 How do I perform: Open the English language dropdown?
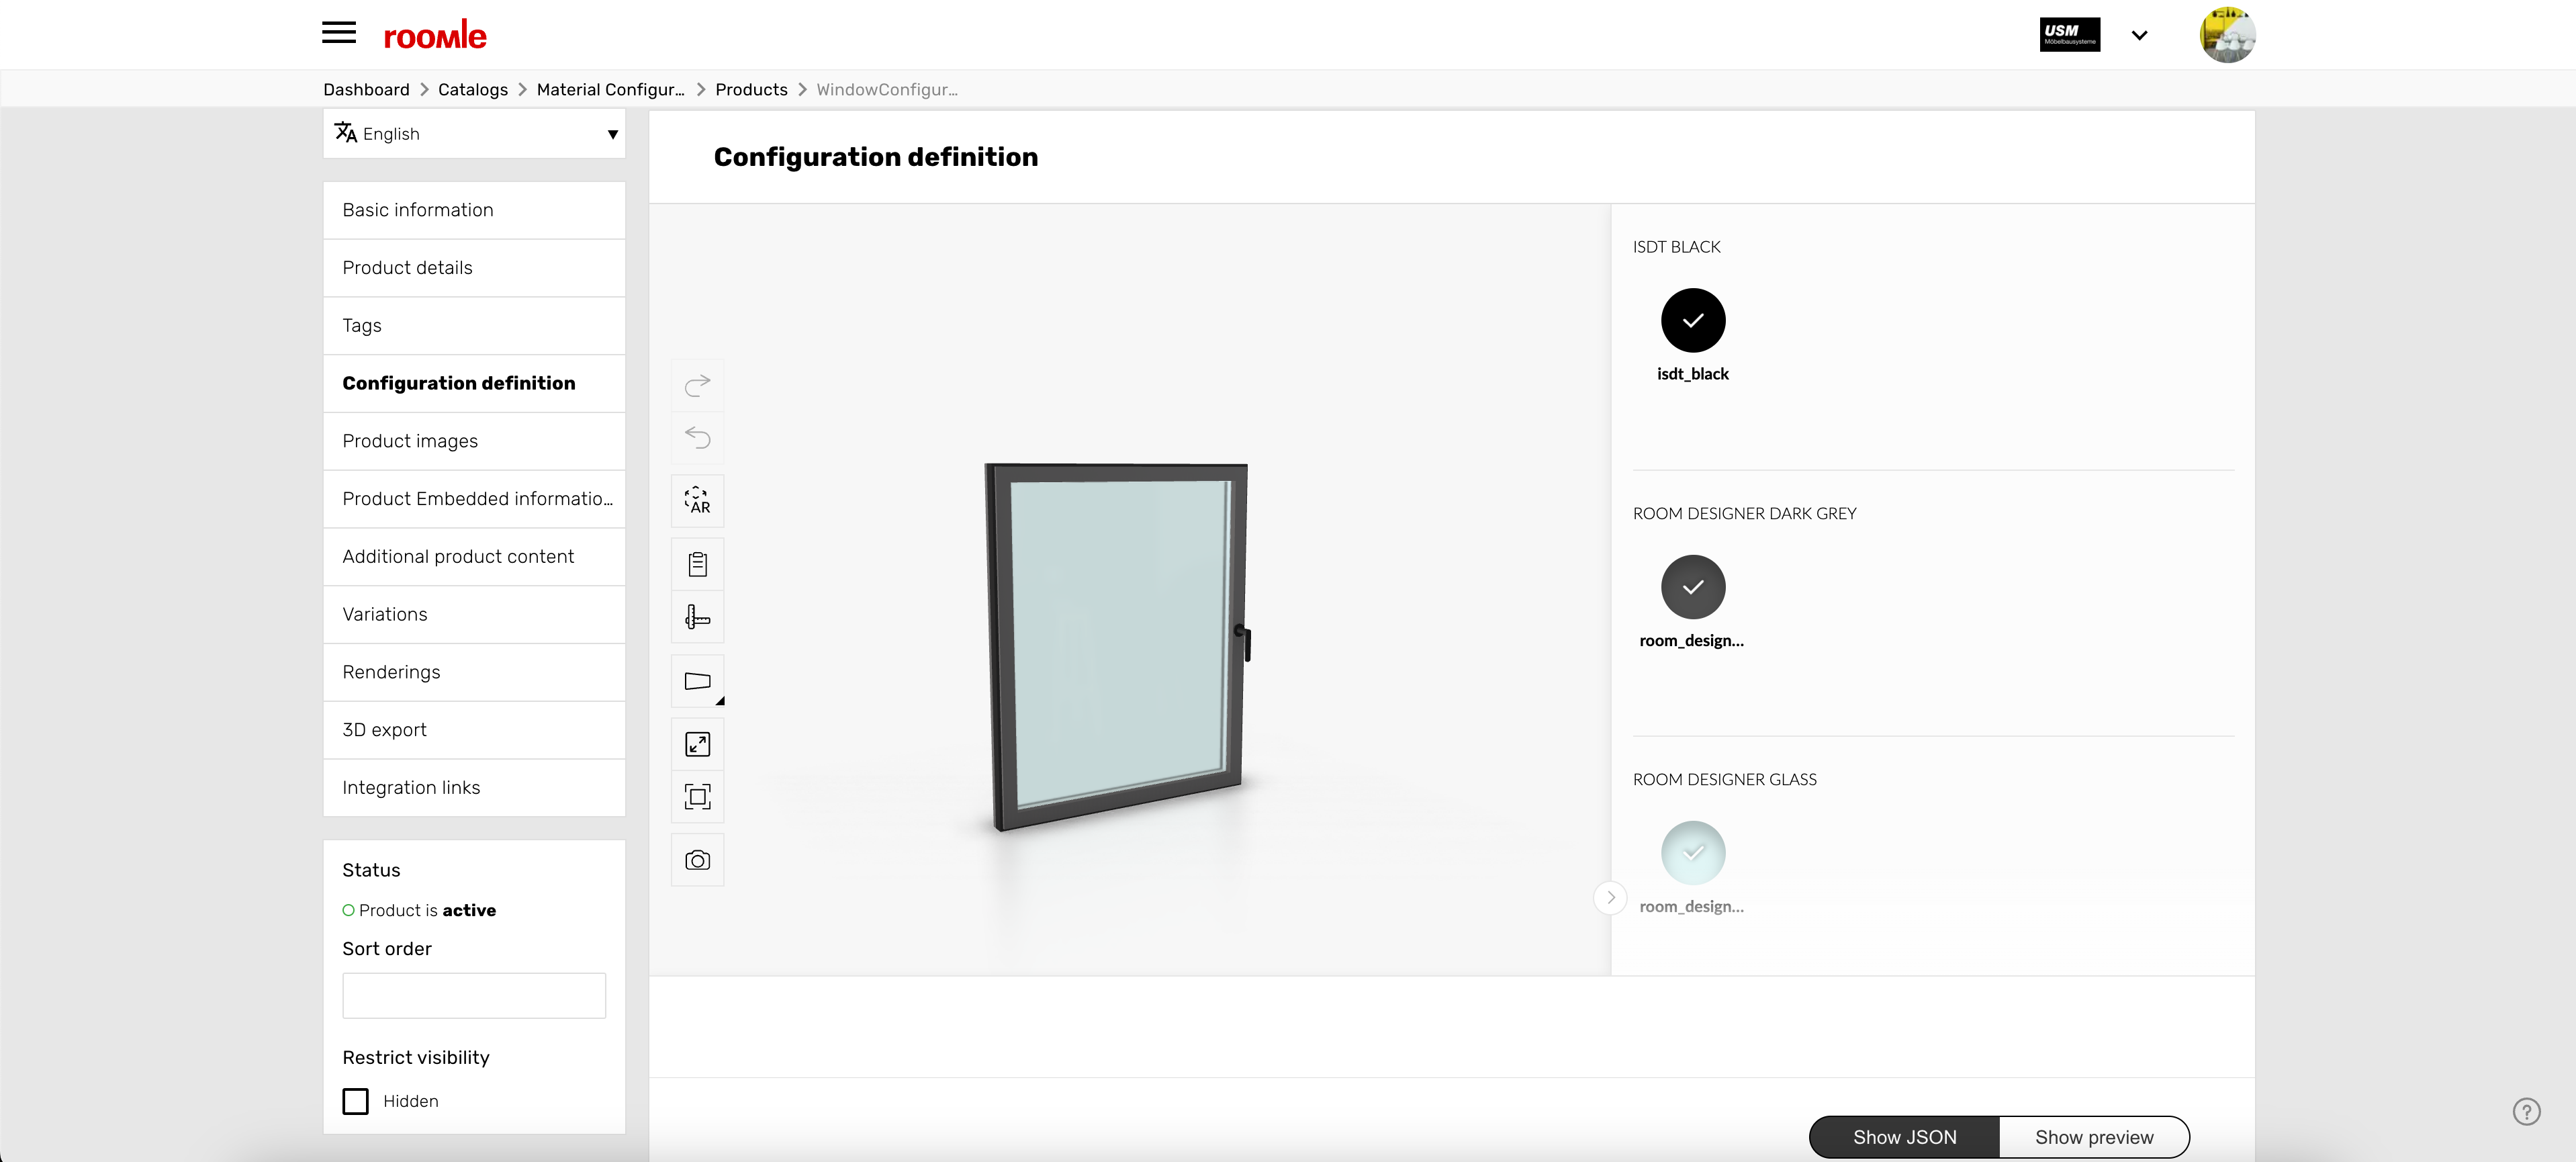tap(474, 134)
